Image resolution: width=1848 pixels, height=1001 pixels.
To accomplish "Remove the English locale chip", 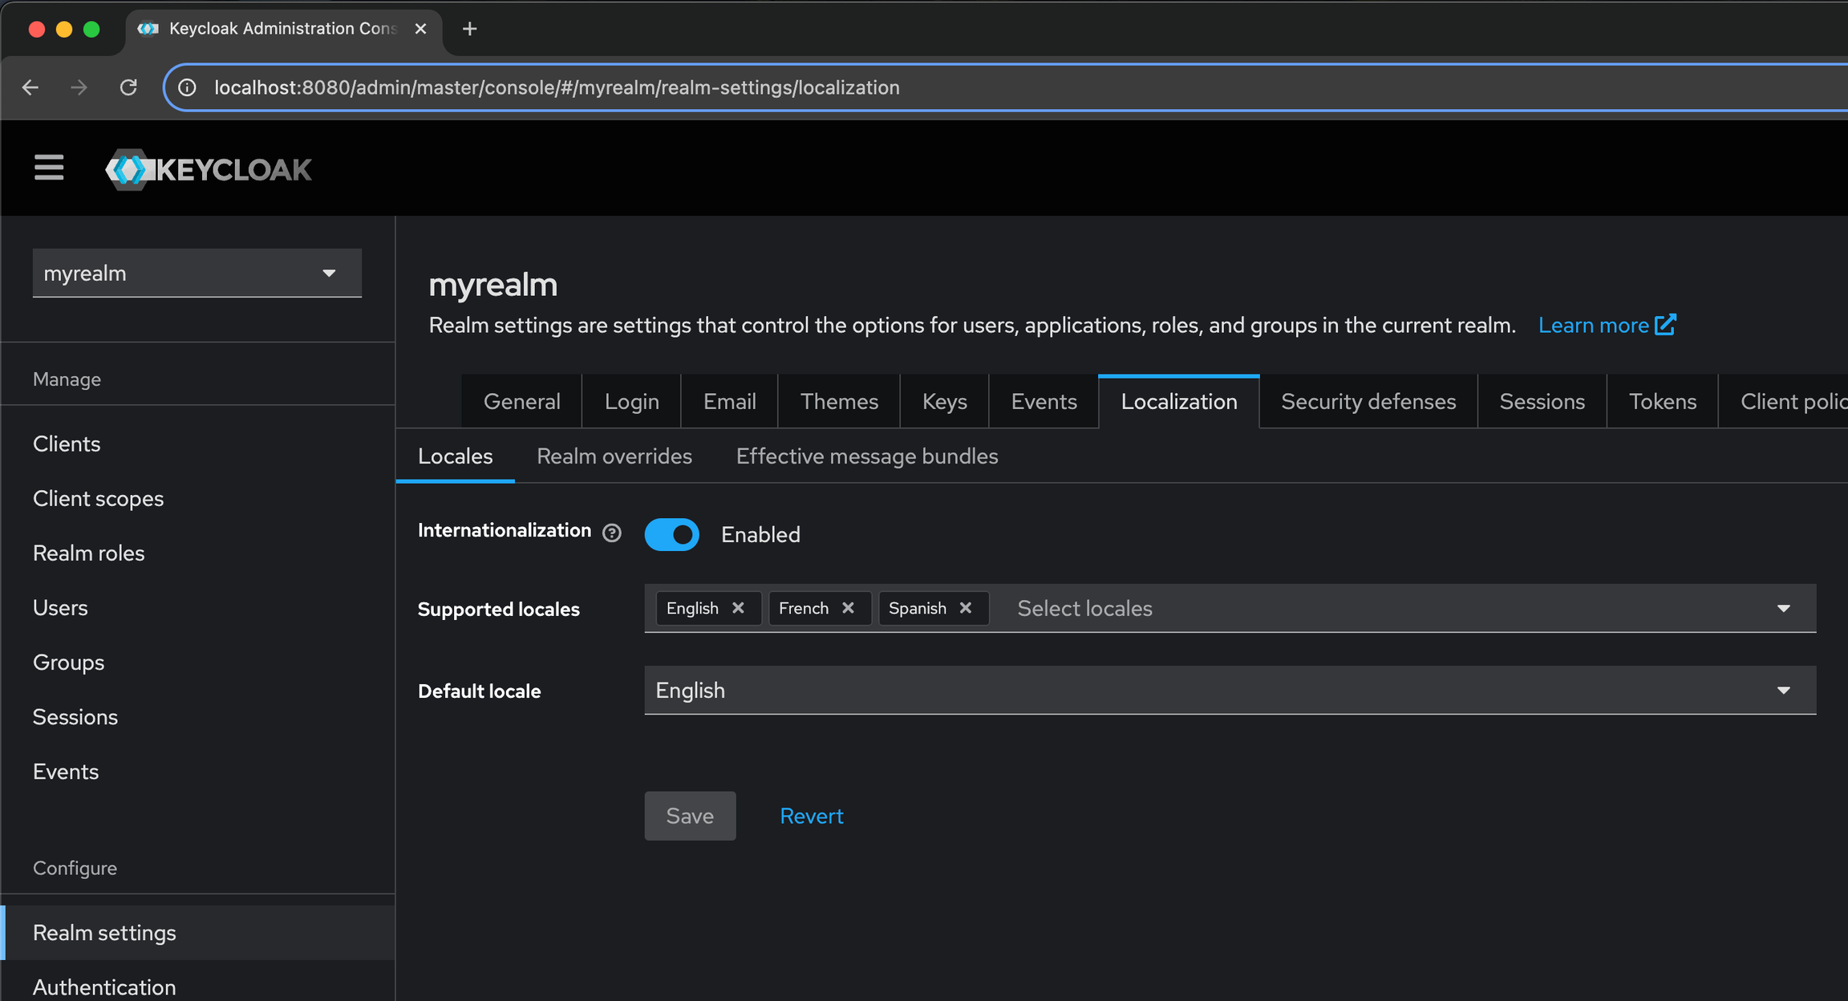I will click(738, 608).
